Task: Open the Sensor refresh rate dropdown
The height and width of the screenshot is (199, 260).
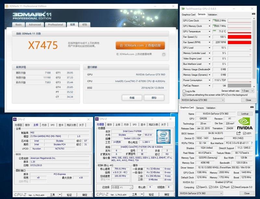Action: 248,91
